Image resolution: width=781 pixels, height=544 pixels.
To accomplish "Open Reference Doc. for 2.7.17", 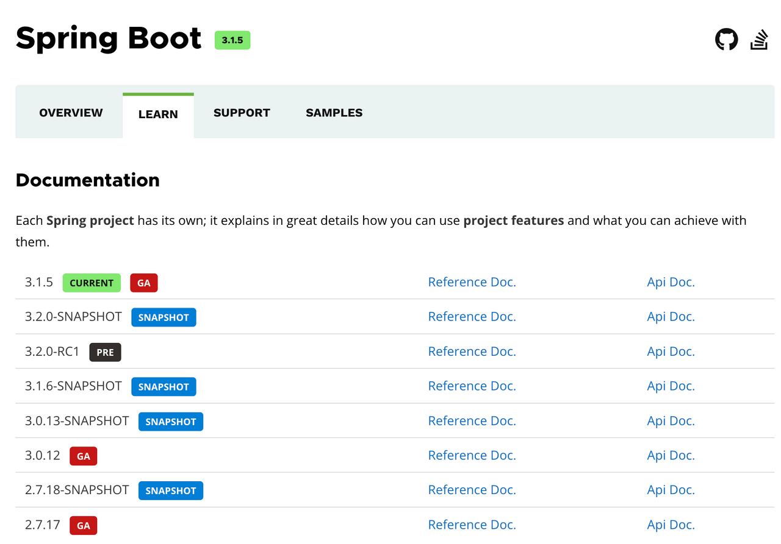I will [472, 525].
